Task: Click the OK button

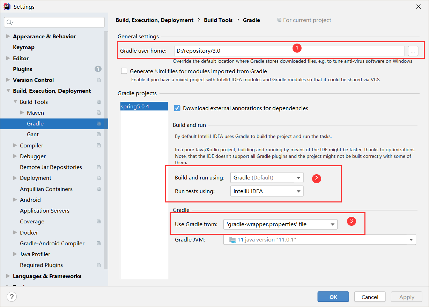Action: [x=333, y=297]
